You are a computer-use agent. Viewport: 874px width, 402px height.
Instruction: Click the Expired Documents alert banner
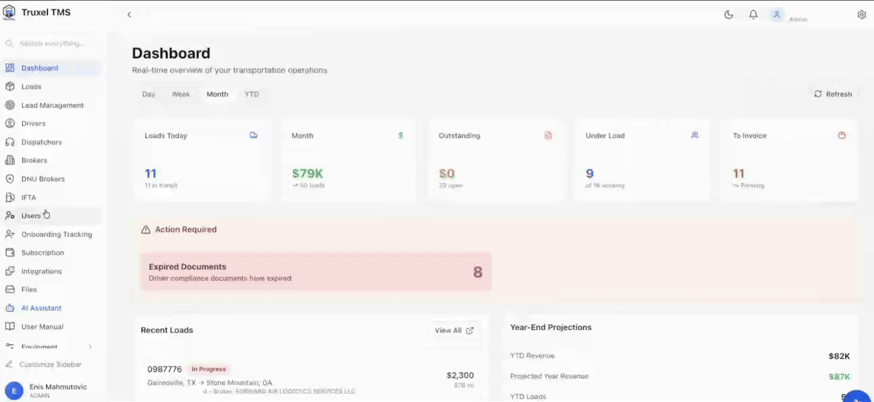point(316,272)
